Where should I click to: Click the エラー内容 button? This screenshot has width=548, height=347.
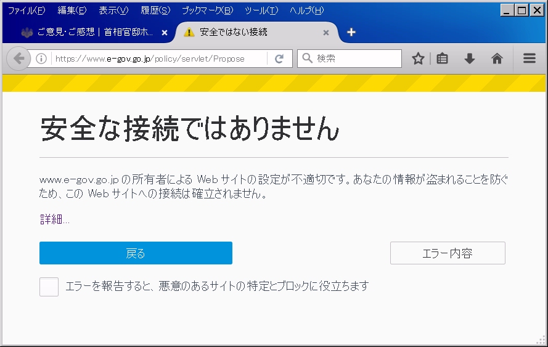448,253
